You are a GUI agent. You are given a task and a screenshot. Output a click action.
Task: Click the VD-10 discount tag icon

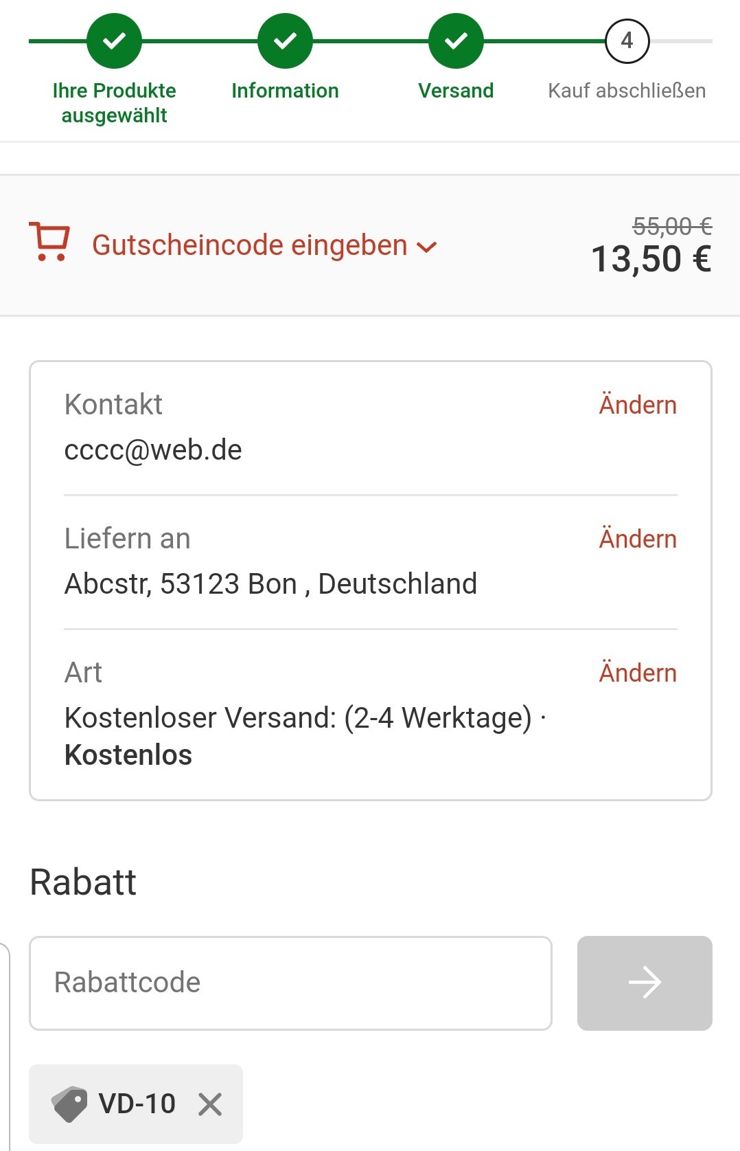69,1104
